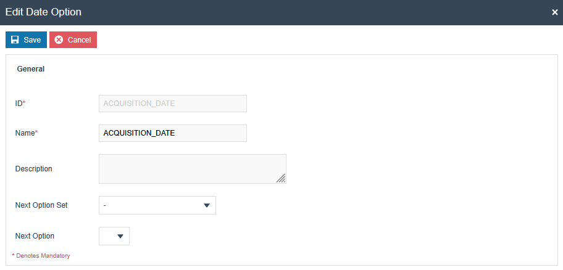Click the circled X icon on Cancel
The height and width of the screenshot is (270, 563).
pyautogui.click(x=59, y=40)
